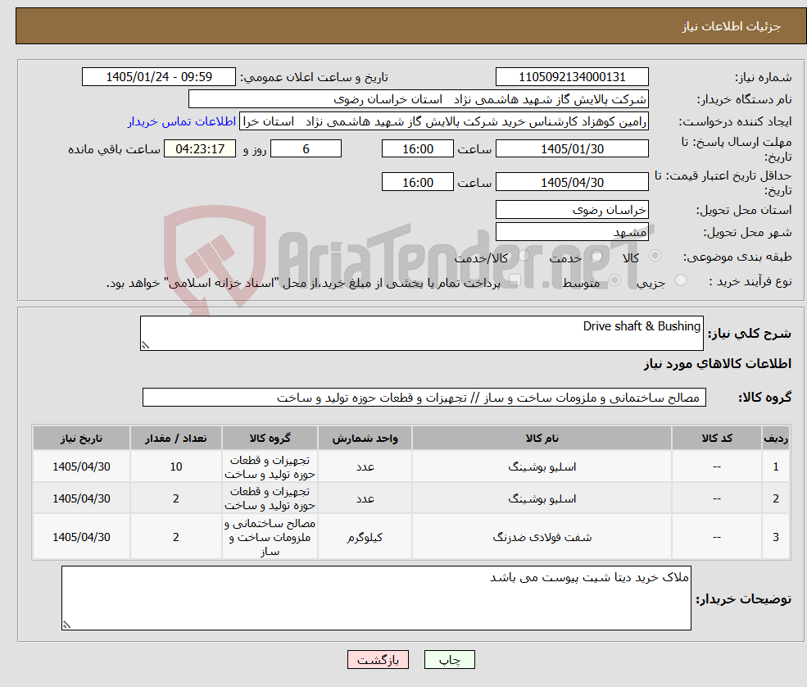The height and width of the screenshot is (687, 807).
Task: Click the اطلاعات کالاهای مورد نیاز heading
Action: tap(718, 363)
